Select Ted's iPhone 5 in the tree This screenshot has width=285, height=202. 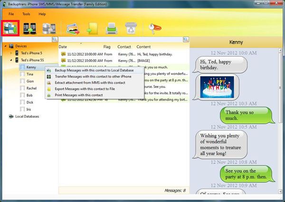coord(31,53)
